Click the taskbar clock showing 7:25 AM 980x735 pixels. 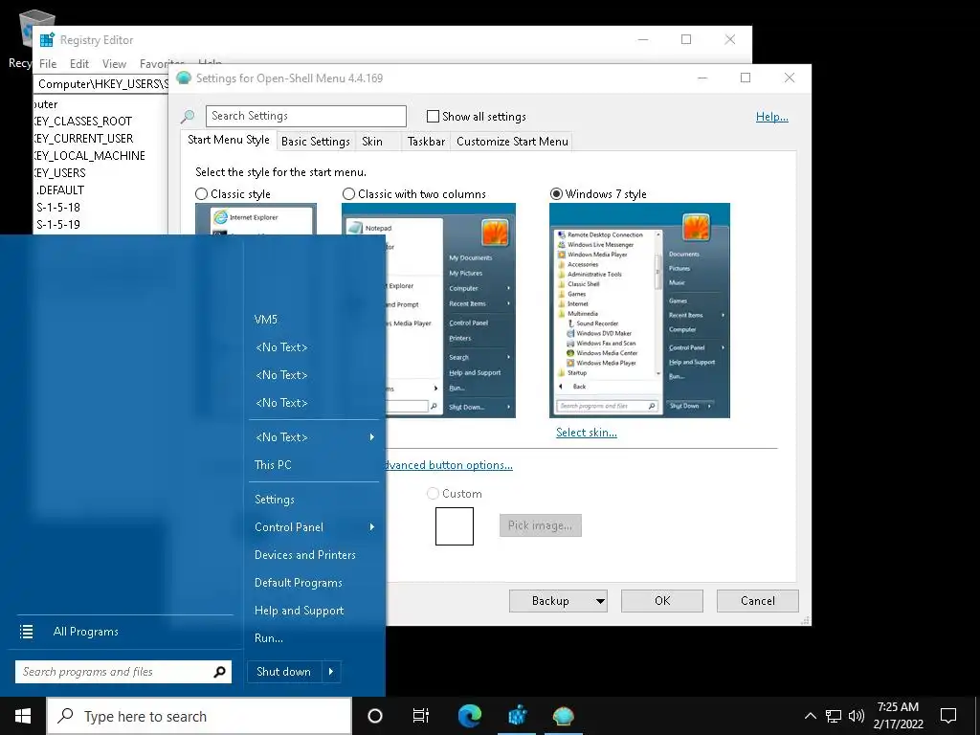[898, 716]
